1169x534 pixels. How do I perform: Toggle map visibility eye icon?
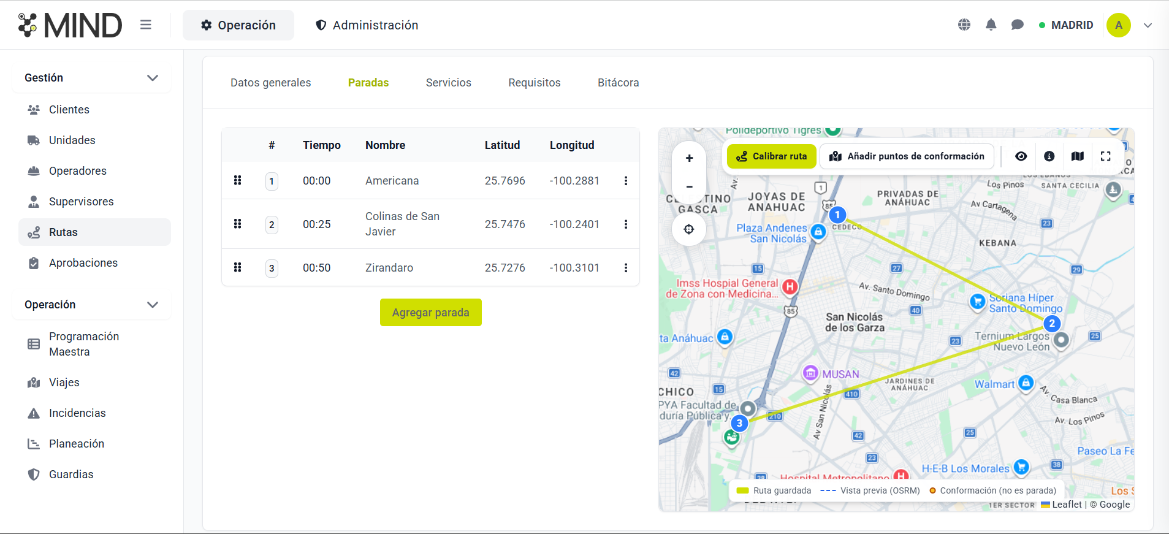(x=1021, y=156)
